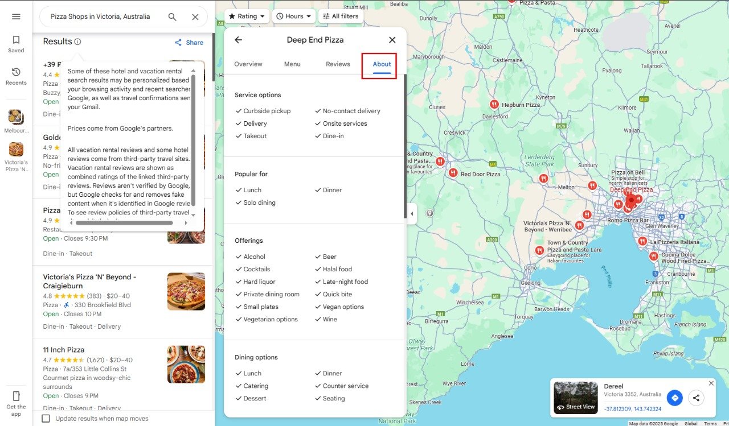Click the popup scroll up arrow
Screen dimensions: 729x426
pyautogui.click(x=193, y=71)
